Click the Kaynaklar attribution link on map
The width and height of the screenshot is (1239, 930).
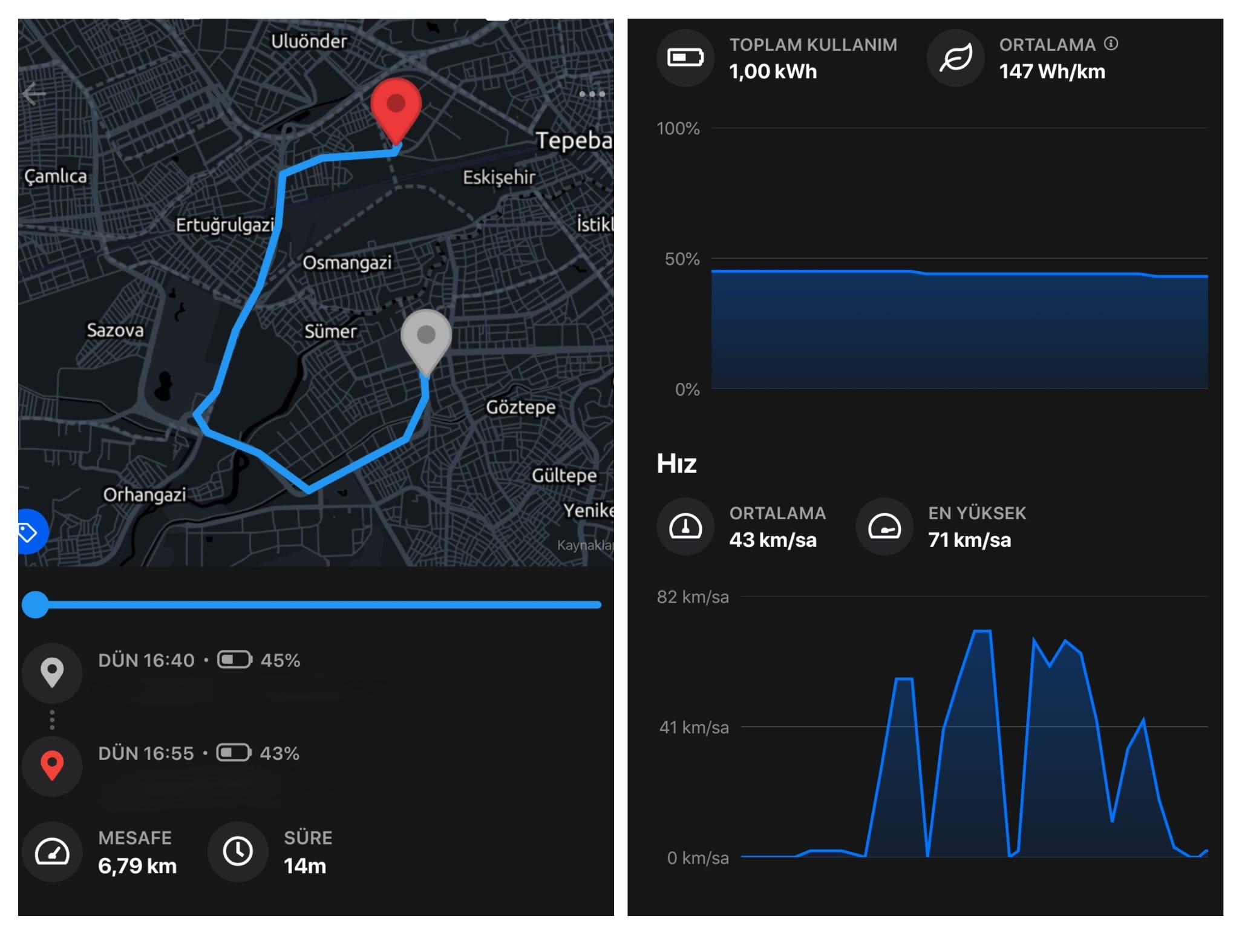[584, 545]
